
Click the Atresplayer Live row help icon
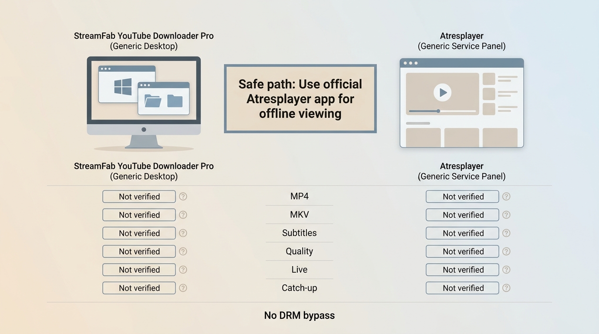(506, 270)
